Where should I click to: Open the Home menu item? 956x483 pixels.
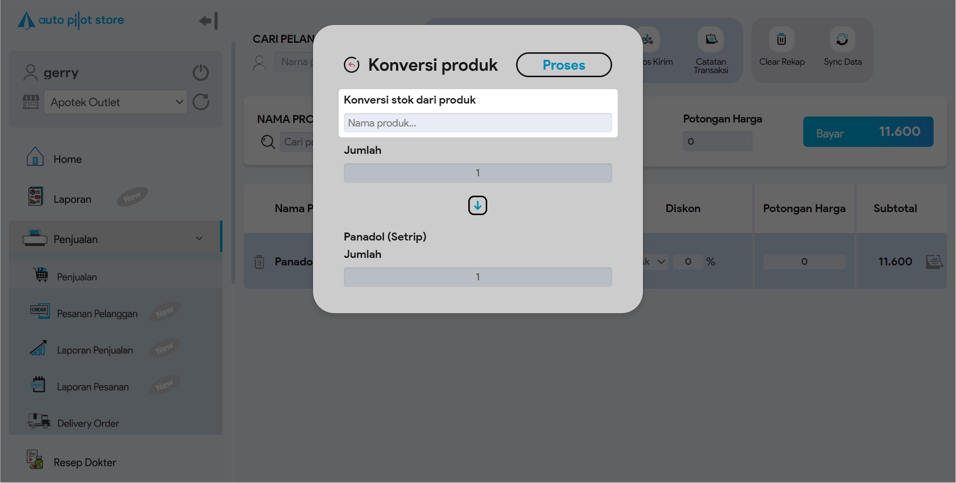tap(67, 159)
